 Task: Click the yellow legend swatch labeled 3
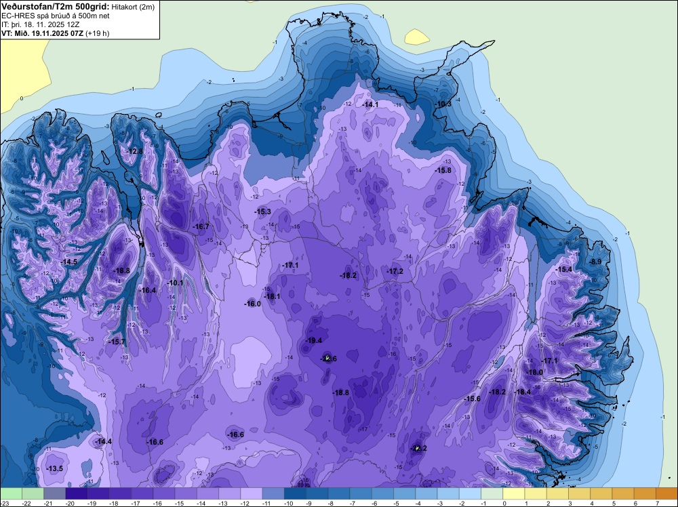tap(580, 493)
